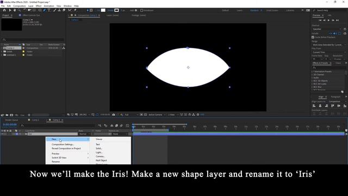Toggle the Bezier Path checkbox in toolbar
The width and height of the screenshot is (348, 196).
[141, 10]
